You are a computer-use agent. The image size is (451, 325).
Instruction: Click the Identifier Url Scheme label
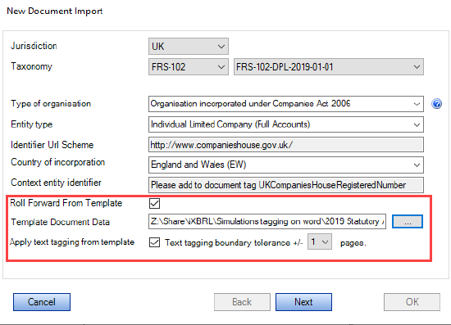click(52, 144)
